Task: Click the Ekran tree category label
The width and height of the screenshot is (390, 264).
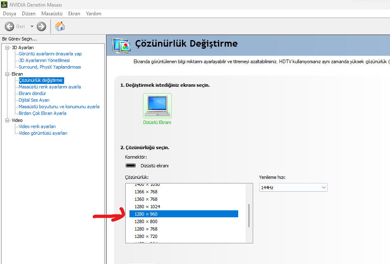Action: [17, 74]
